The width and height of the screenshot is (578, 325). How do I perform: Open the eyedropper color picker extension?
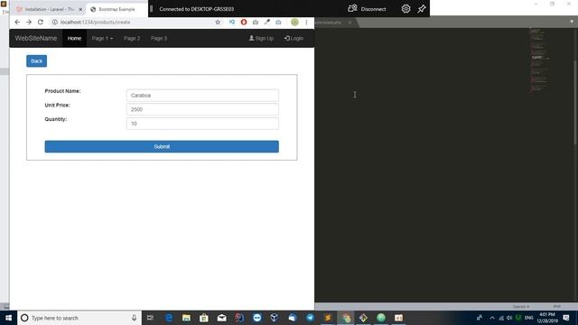[267, 22]
